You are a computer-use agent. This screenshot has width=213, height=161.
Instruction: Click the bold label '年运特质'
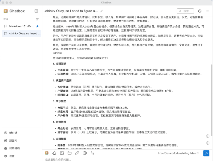click(63, 74)
